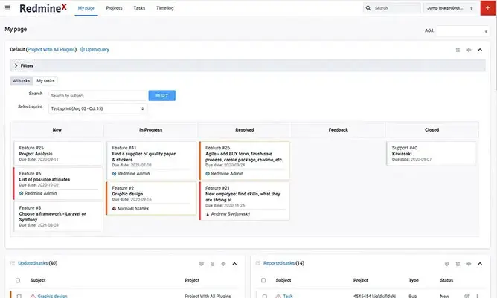Check the Graphic design row checkbox
Screen dimensions: 497x298
click(x=19, y=296)
